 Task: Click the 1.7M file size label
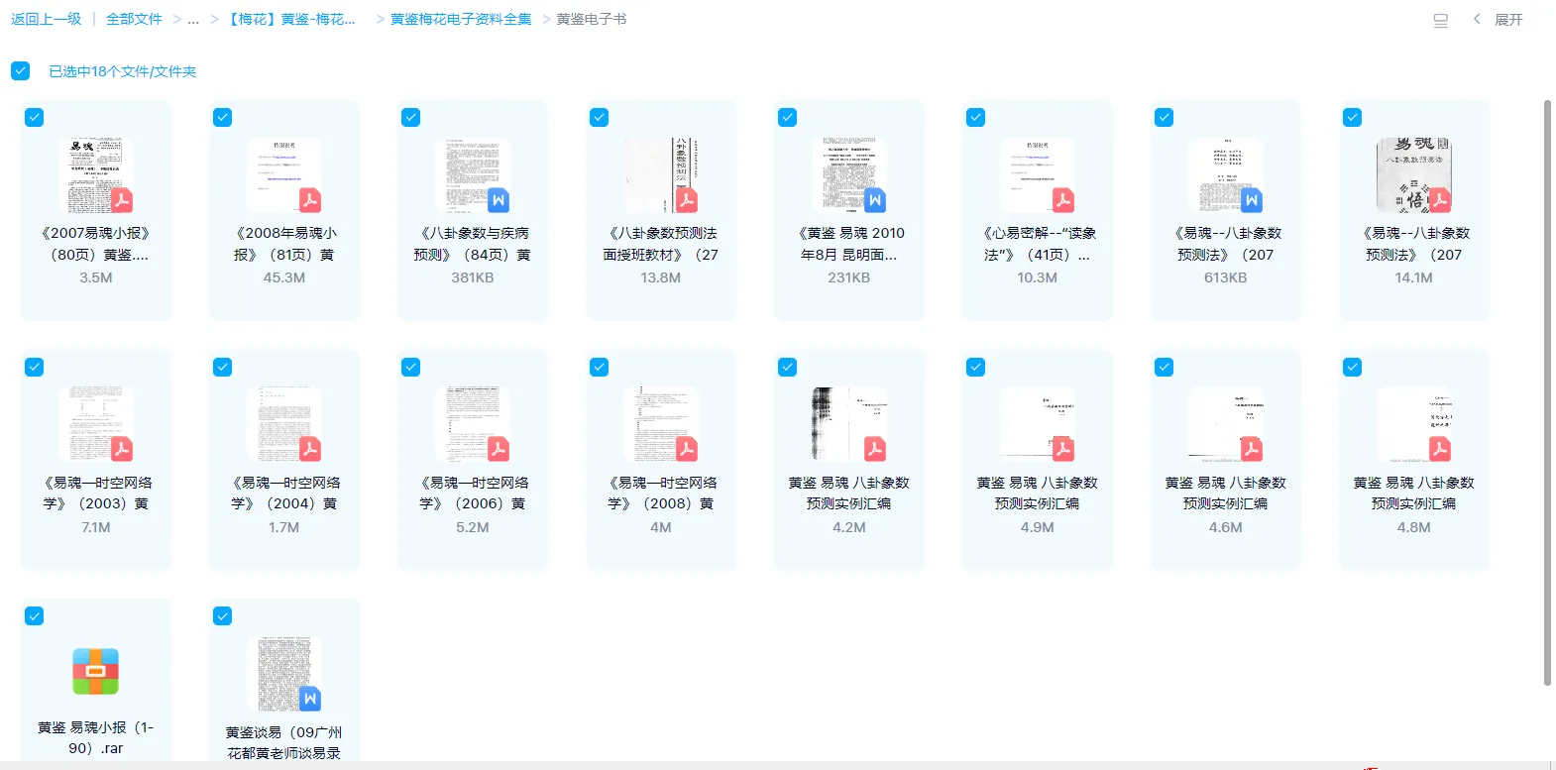click(284, 527)
